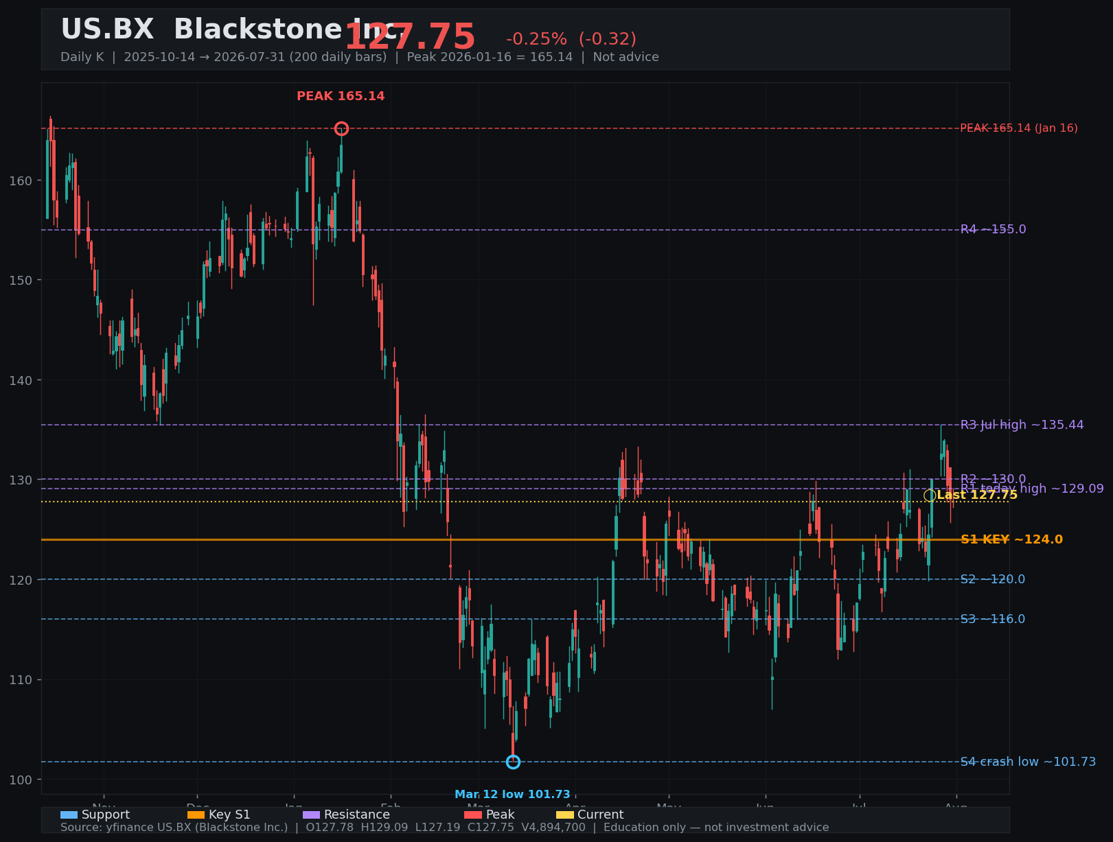Screen dimensions: 1113x842
Task: Select the orange Key S1 legend swatch
Action: pyautogui.click(x=196, y=815)
